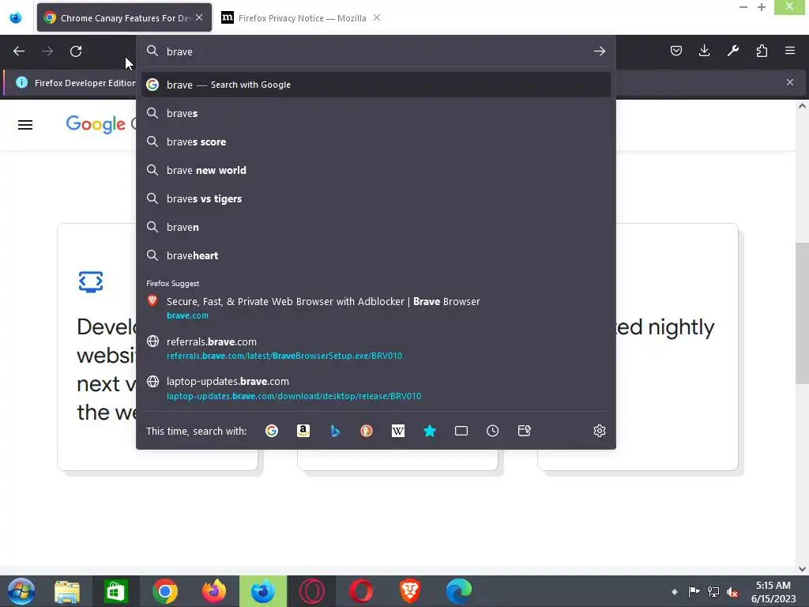Open the Windows Start menu
Viewport: 809px width, 607px height.
[x=21, y=591]
